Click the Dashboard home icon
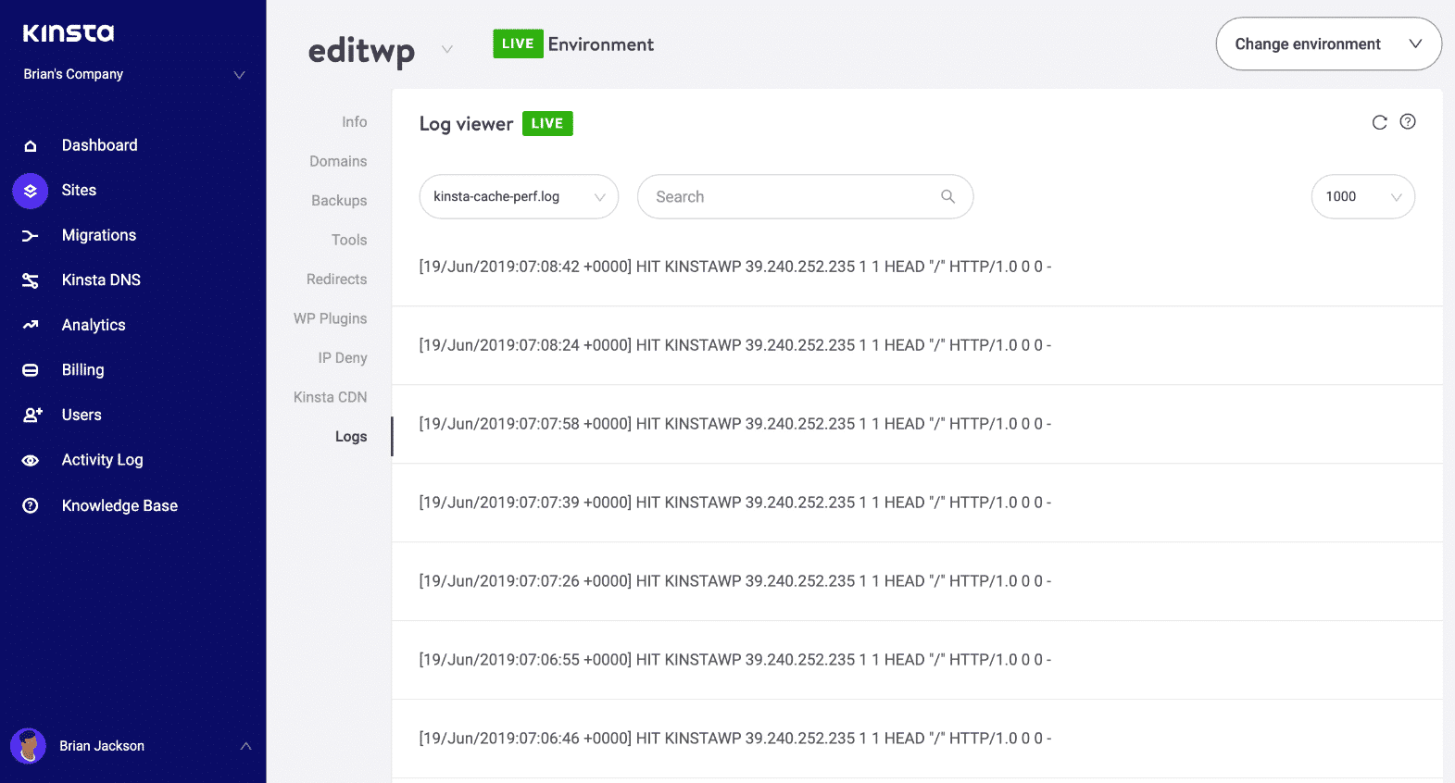This screenshot has height=783, width=1455. click(x=31, y=146)
